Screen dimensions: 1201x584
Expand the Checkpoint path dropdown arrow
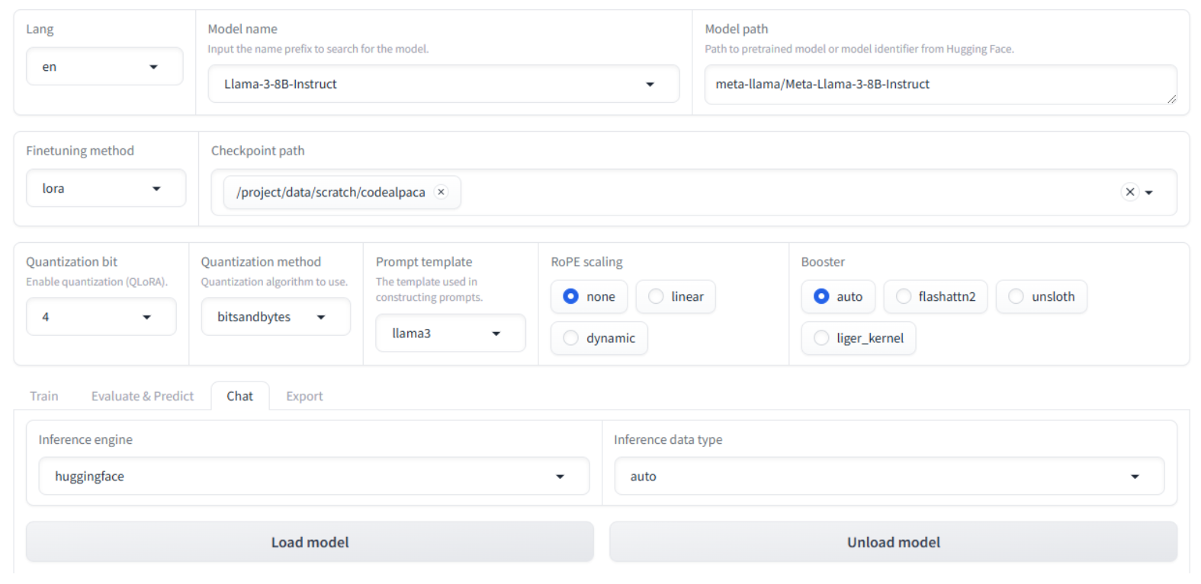point(1149,193)
